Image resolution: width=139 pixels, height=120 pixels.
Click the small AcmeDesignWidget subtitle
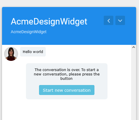pos(29,32)
